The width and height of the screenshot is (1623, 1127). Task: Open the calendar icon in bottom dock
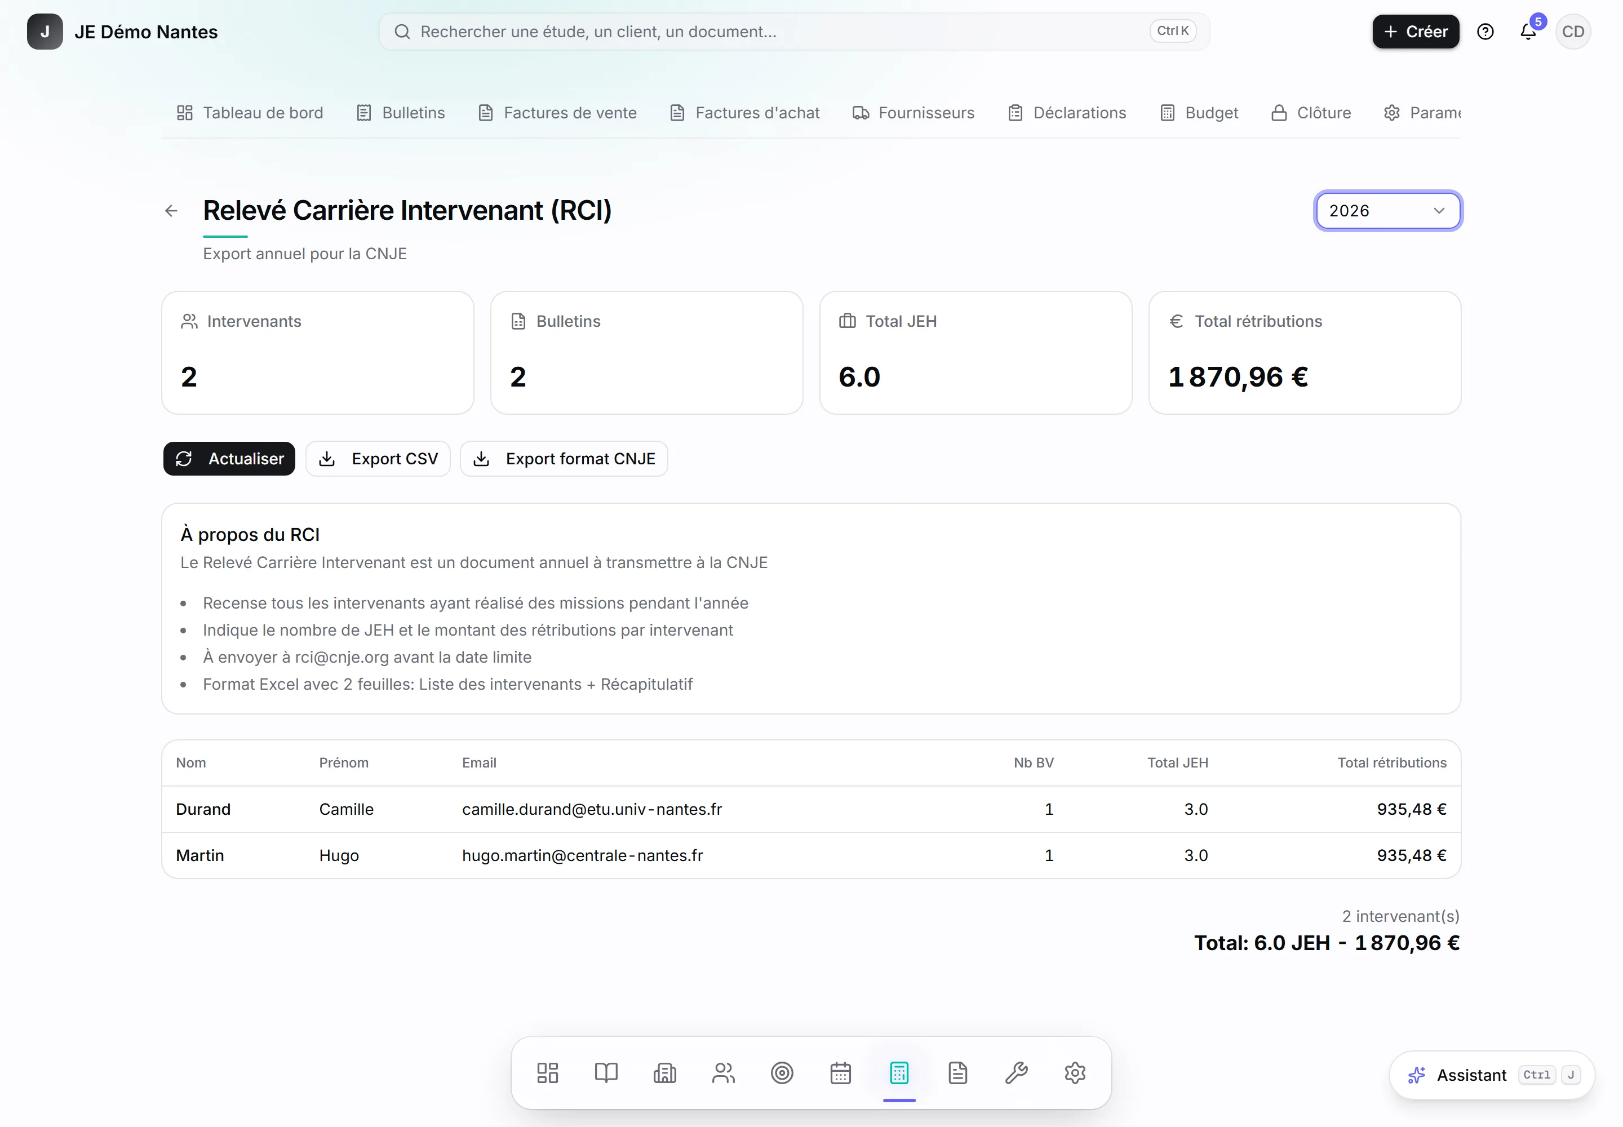[x=840, y=1073]
